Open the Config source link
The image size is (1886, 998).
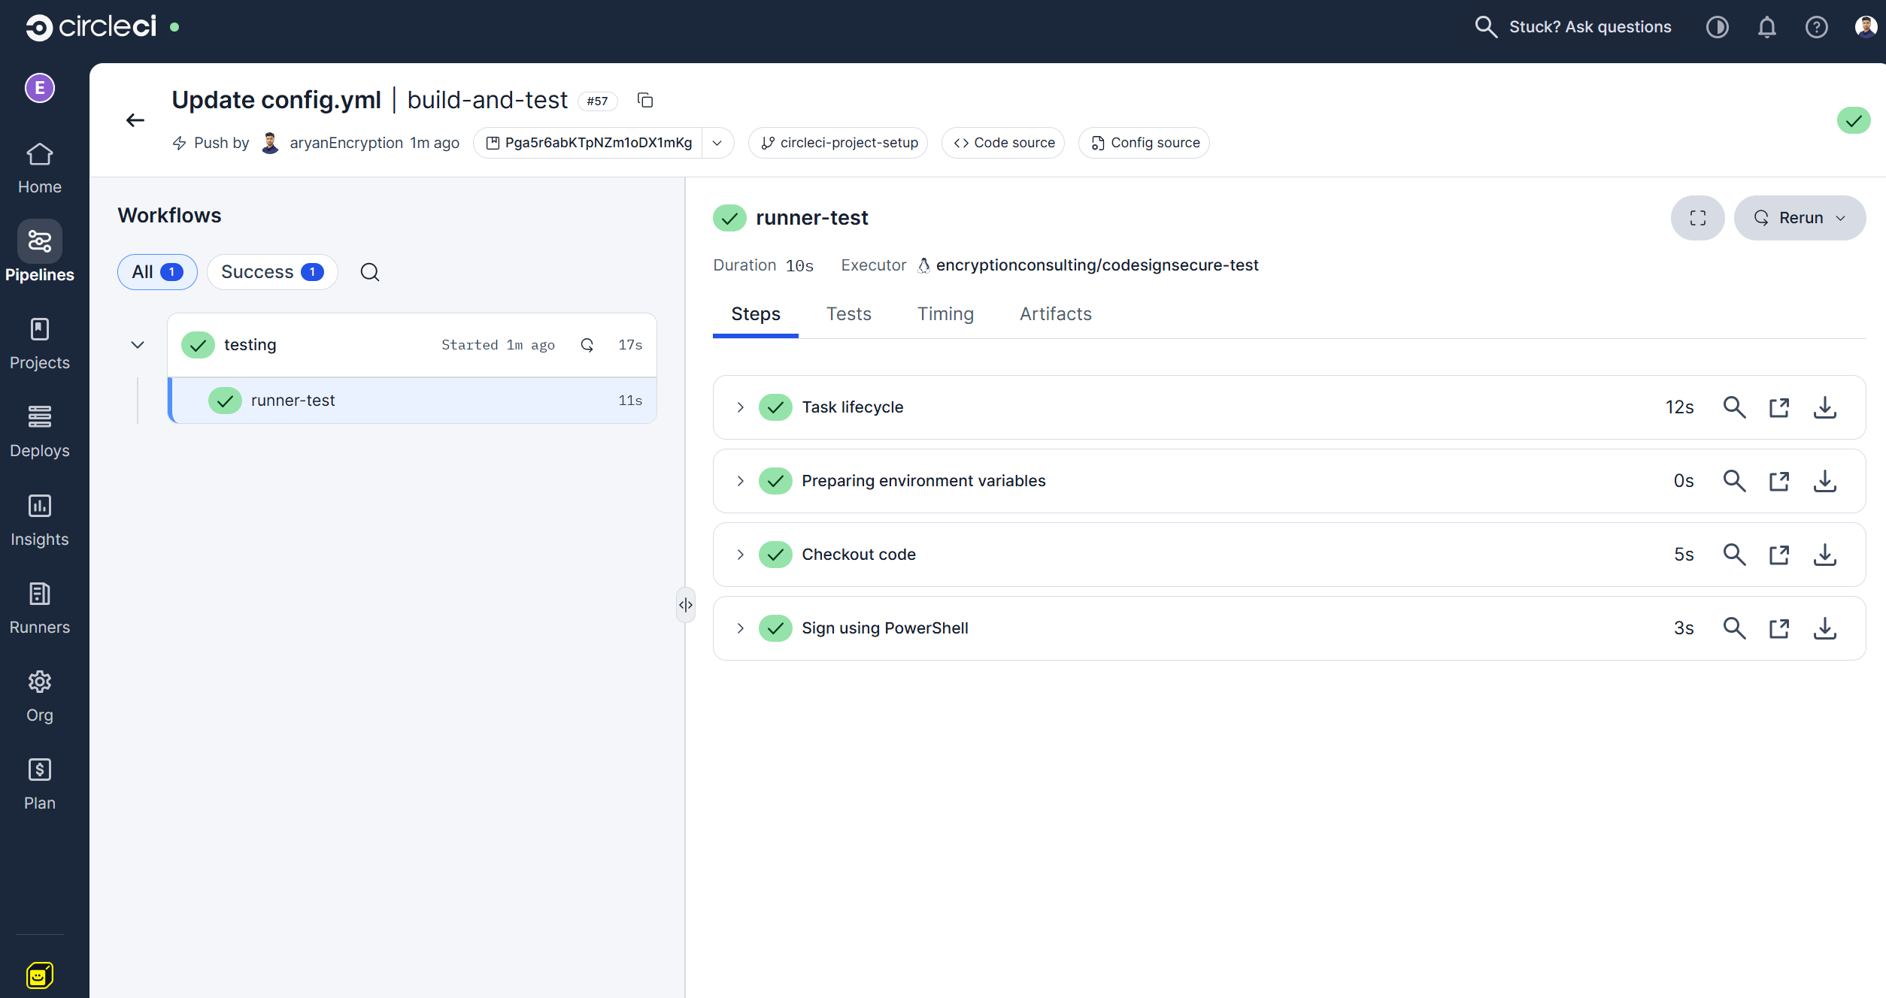click(x=1145, y=143)
